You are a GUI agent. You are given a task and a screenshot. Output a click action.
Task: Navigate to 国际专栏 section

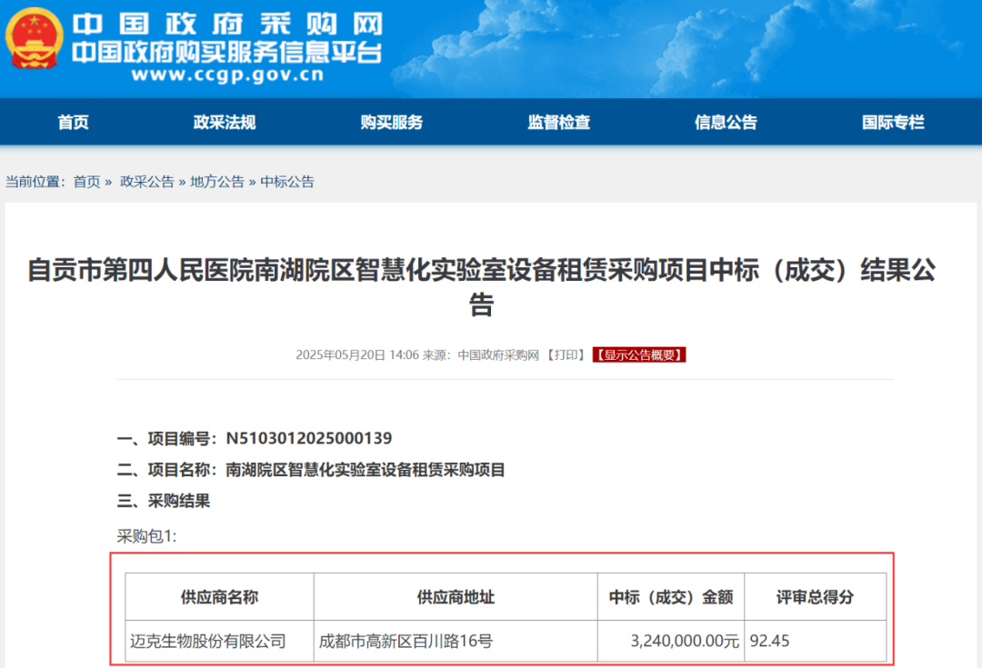893,123
